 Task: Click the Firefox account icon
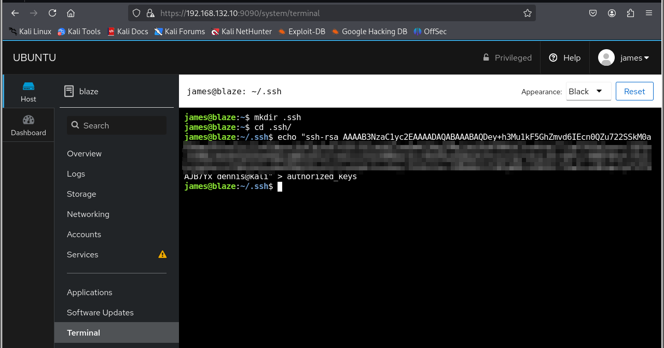(x=612, y=13)
